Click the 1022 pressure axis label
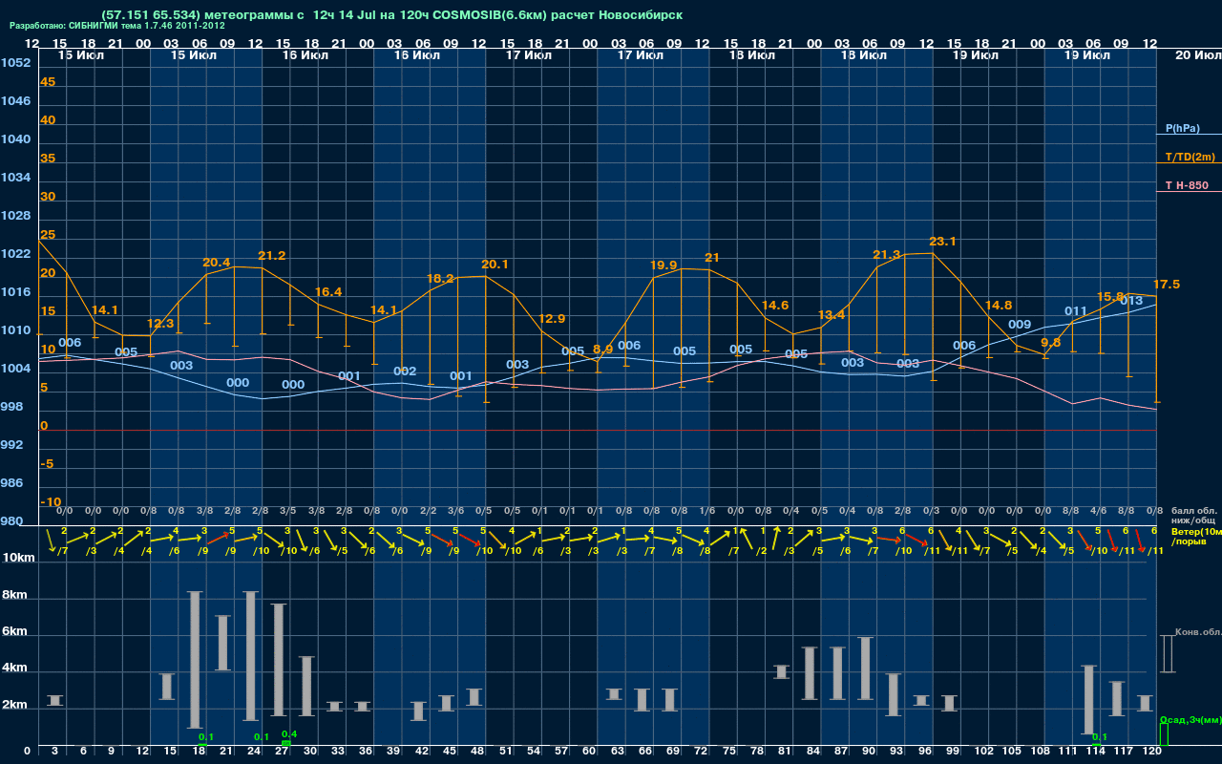This screenshot has width=1222, height=764. click(x=15, y=254)
